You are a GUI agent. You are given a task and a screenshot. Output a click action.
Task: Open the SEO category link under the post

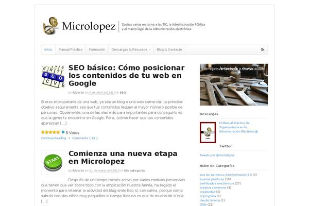click(123, 93)
